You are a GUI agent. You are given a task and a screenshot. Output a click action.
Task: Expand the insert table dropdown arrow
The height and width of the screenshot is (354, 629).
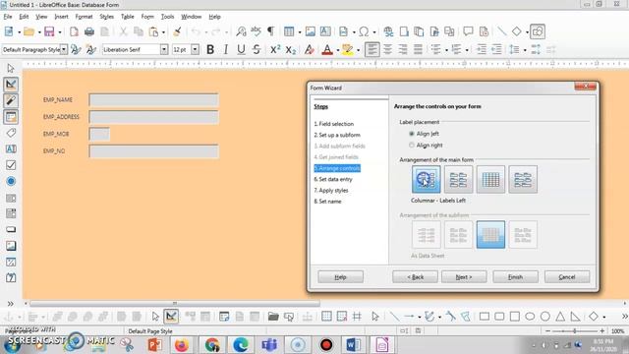[299, 32]
